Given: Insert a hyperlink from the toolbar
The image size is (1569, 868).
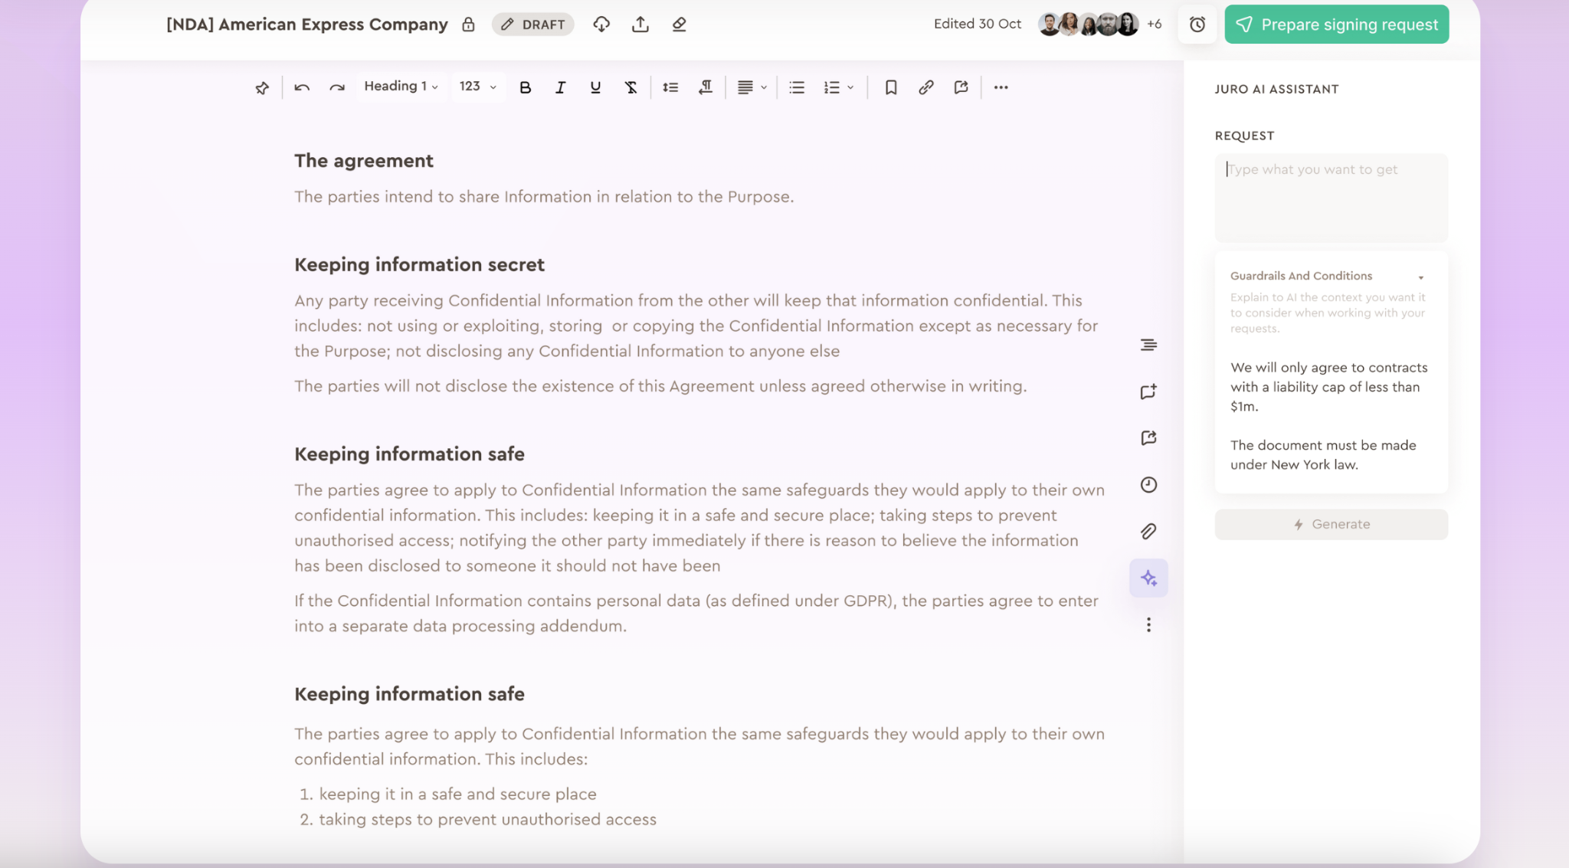Looking at the screenshot, I should (x=925, y=87).
